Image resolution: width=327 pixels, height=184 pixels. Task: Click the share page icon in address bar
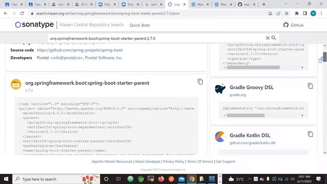(278, 13)
